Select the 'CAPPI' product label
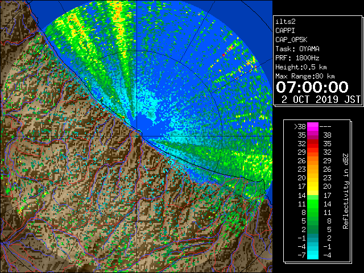The image size is (364, 273). pos(285,31)
